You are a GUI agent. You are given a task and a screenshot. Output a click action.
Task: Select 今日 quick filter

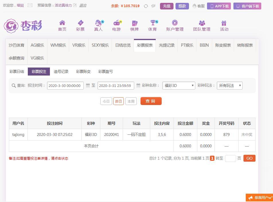(106, 101)
